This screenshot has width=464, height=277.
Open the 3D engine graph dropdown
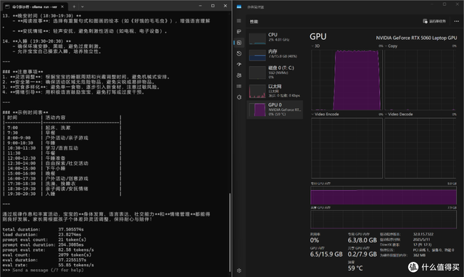(x=315, y=46)
